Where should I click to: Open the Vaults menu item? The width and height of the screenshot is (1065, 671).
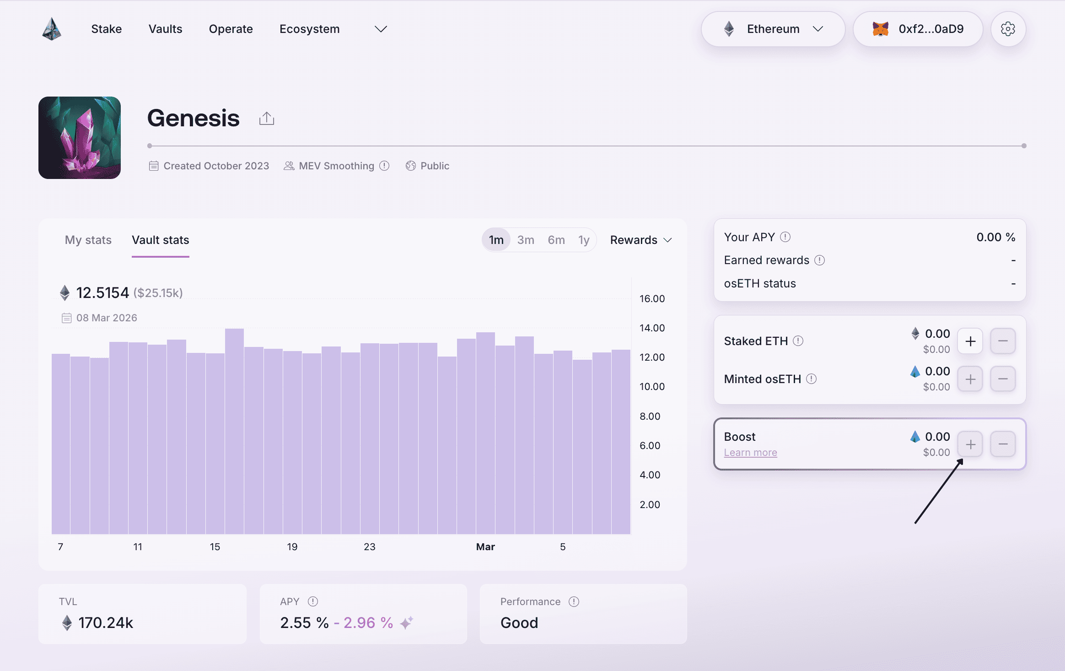165,29
